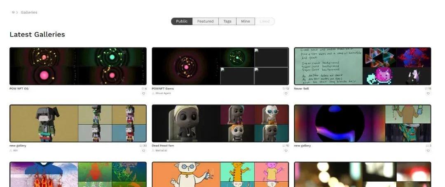Switch to the Featured tab
The image size is (445, 187).
[x=205, y=21]
